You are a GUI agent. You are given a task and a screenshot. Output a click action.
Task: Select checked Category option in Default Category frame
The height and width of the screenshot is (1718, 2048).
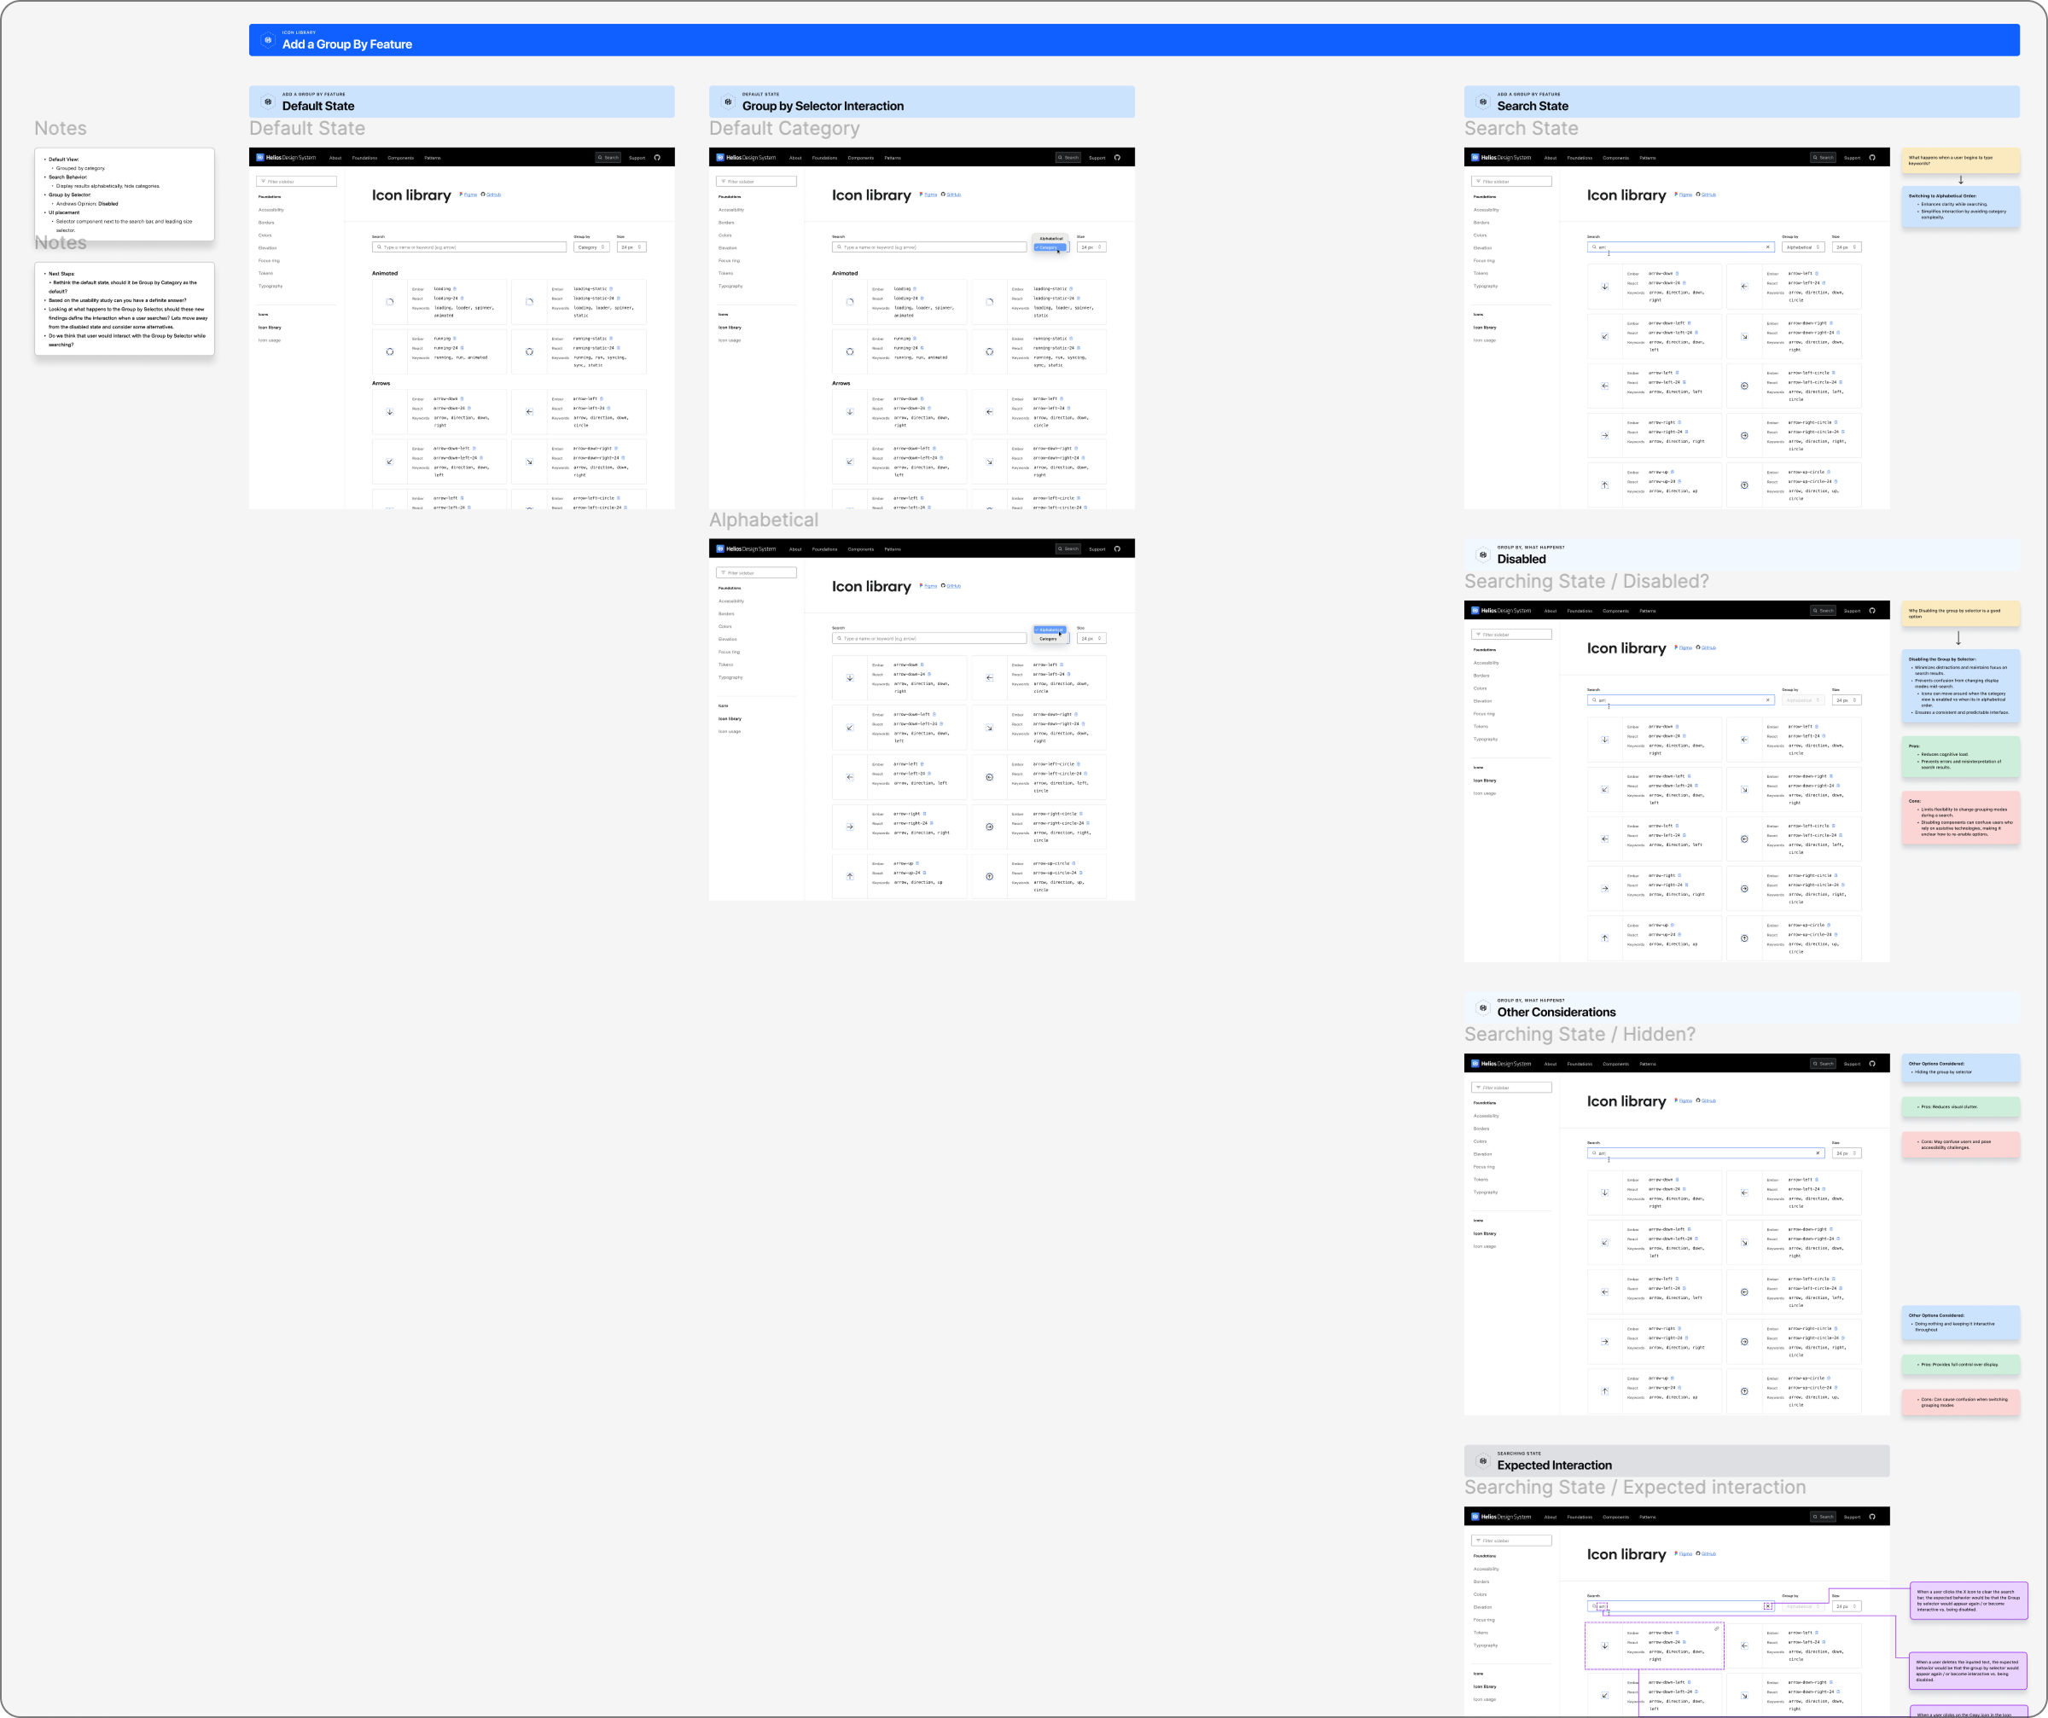[x=1050, y=247]
